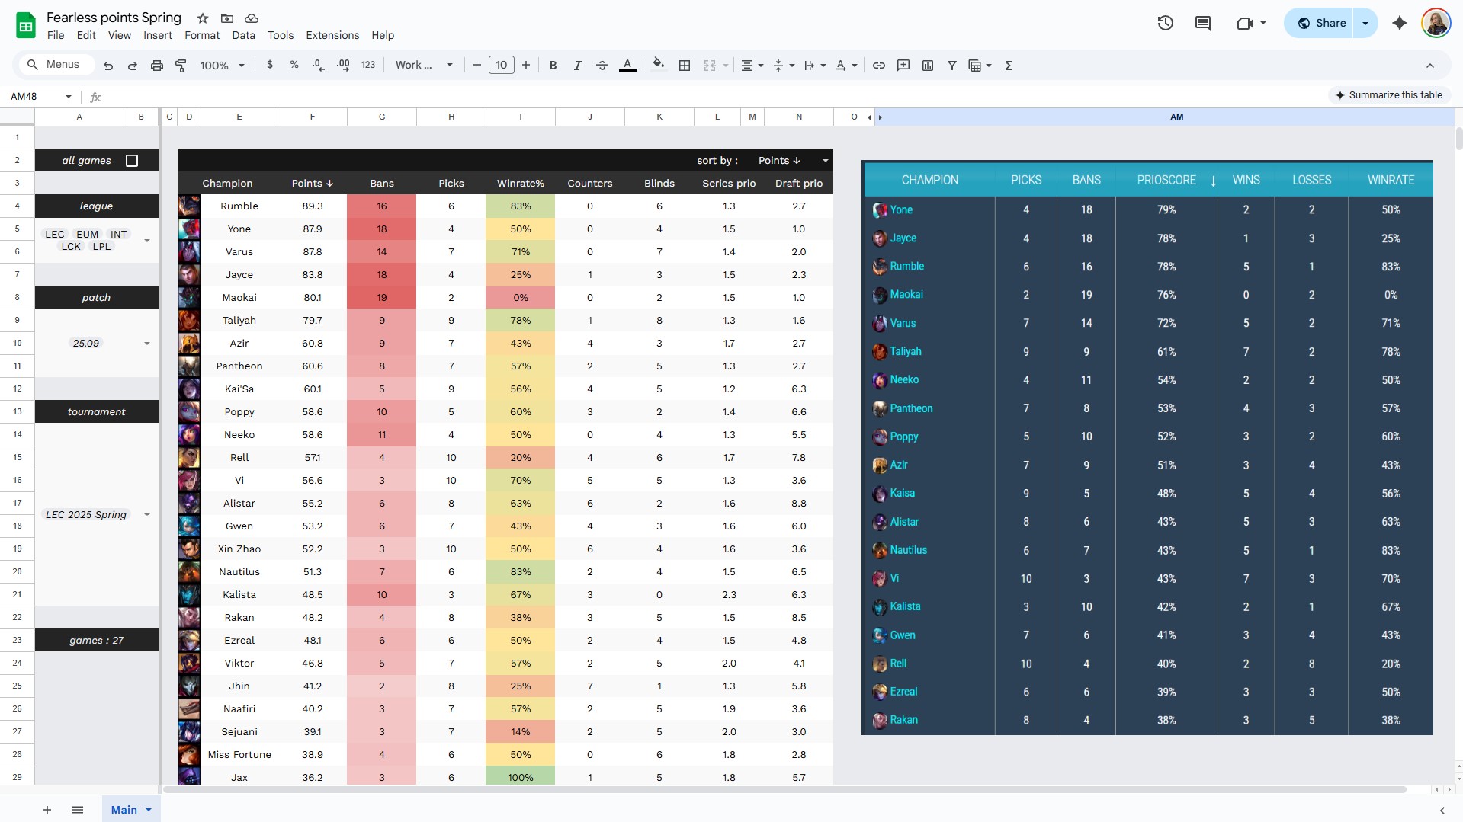Toggle strikethrough formatting
The height and width of the screenshot is (822, 1463).
pos(602,66)
